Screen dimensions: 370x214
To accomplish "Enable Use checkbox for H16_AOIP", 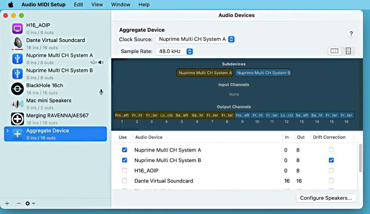I will [x=124, y=171].
